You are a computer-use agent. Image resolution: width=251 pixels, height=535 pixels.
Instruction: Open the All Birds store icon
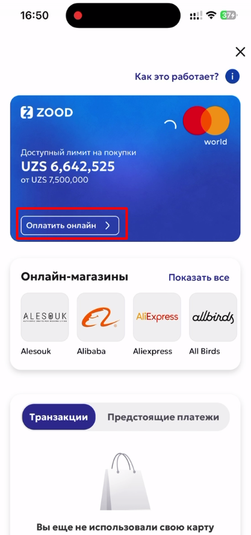213,317
